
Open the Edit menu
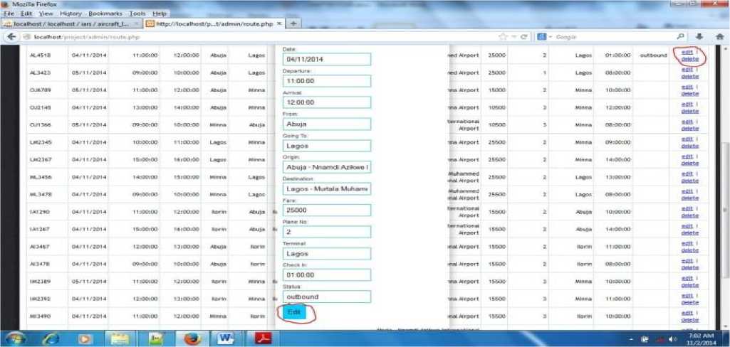(26, 14)
